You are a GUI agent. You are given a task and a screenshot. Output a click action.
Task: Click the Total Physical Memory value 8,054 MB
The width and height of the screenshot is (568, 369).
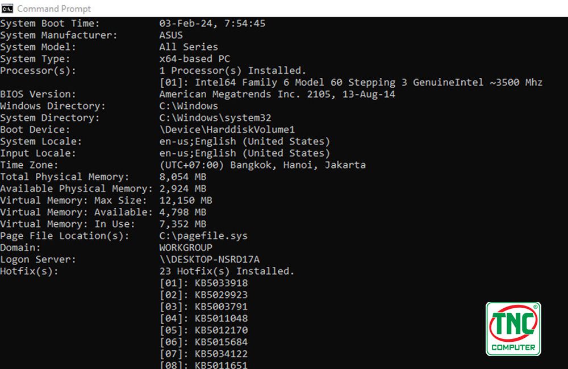click(183, 177)
